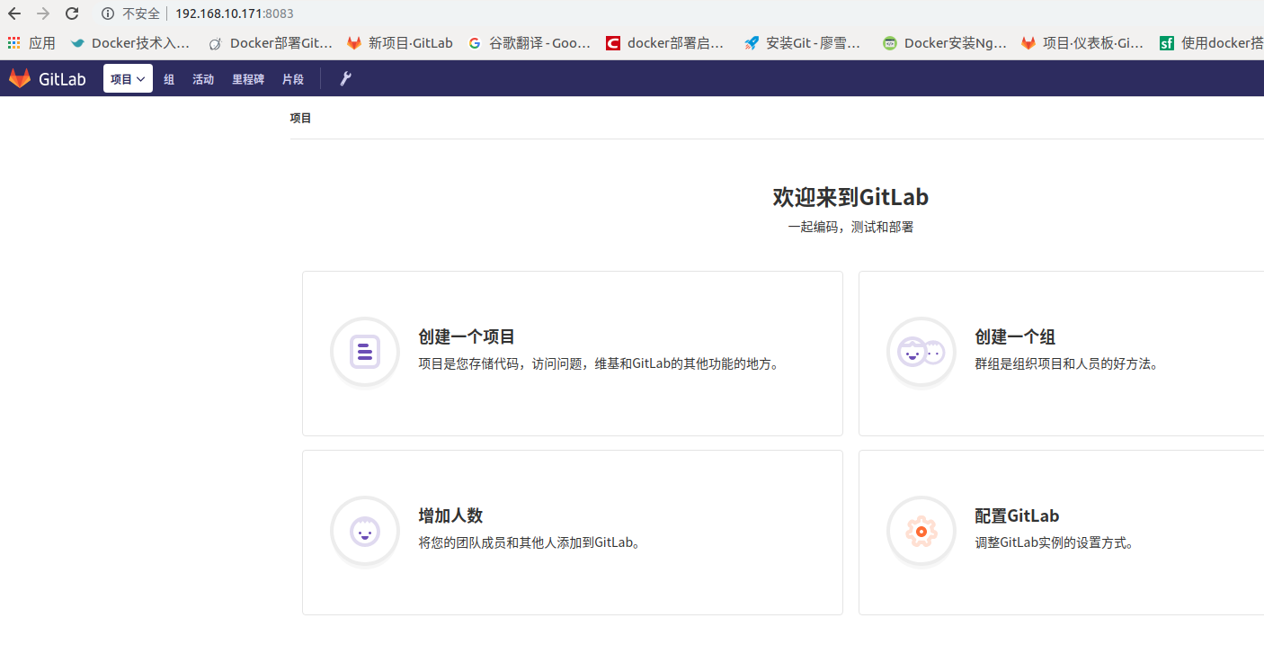
Task: Select 活动 in the top navigation
Action: tap(203, 78)
